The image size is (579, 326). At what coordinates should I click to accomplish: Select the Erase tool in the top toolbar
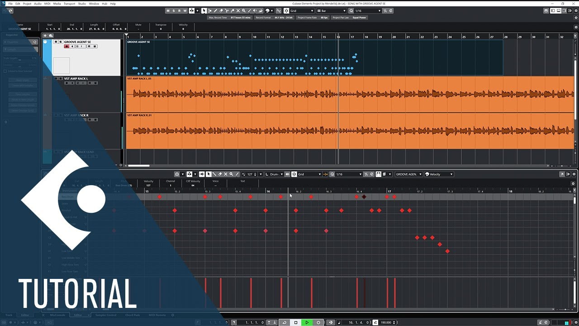click(x=221, y=10)
